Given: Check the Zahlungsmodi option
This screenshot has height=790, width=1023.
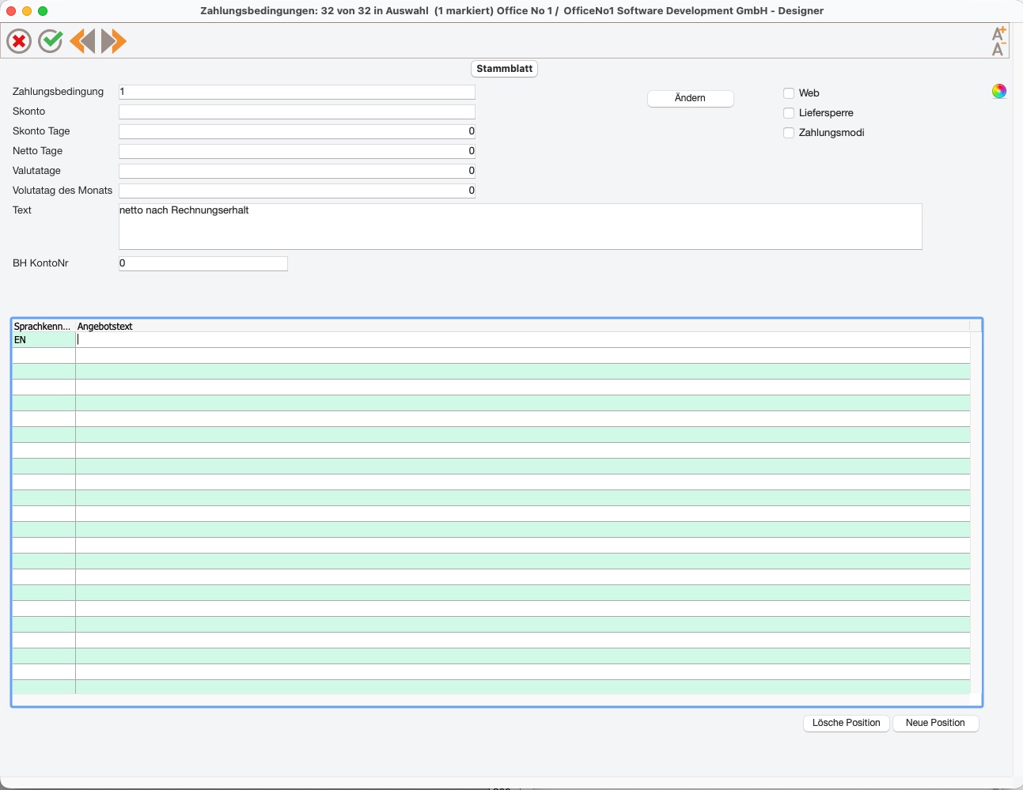Looking at the screenshot, I should click(x=789, y=133).
